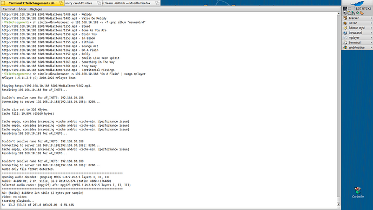Click the 'Lounge Act' line
The image size is (373, 210).
pyautogui.click(x=50, y=46)
